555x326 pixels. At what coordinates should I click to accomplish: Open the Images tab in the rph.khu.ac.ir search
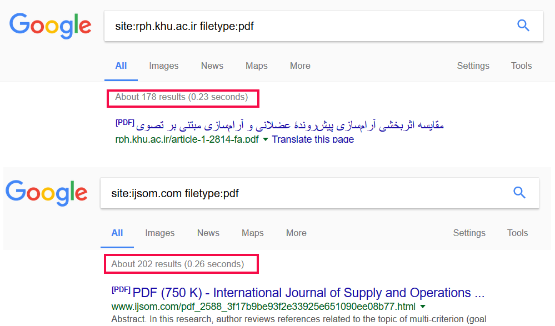[163, 66]
